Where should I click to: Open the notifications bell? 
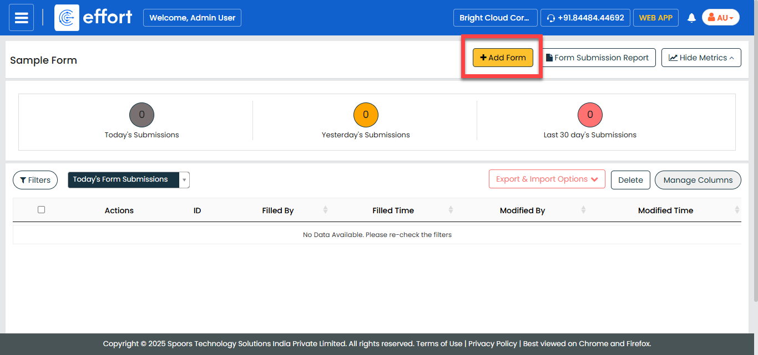point(691,18)
